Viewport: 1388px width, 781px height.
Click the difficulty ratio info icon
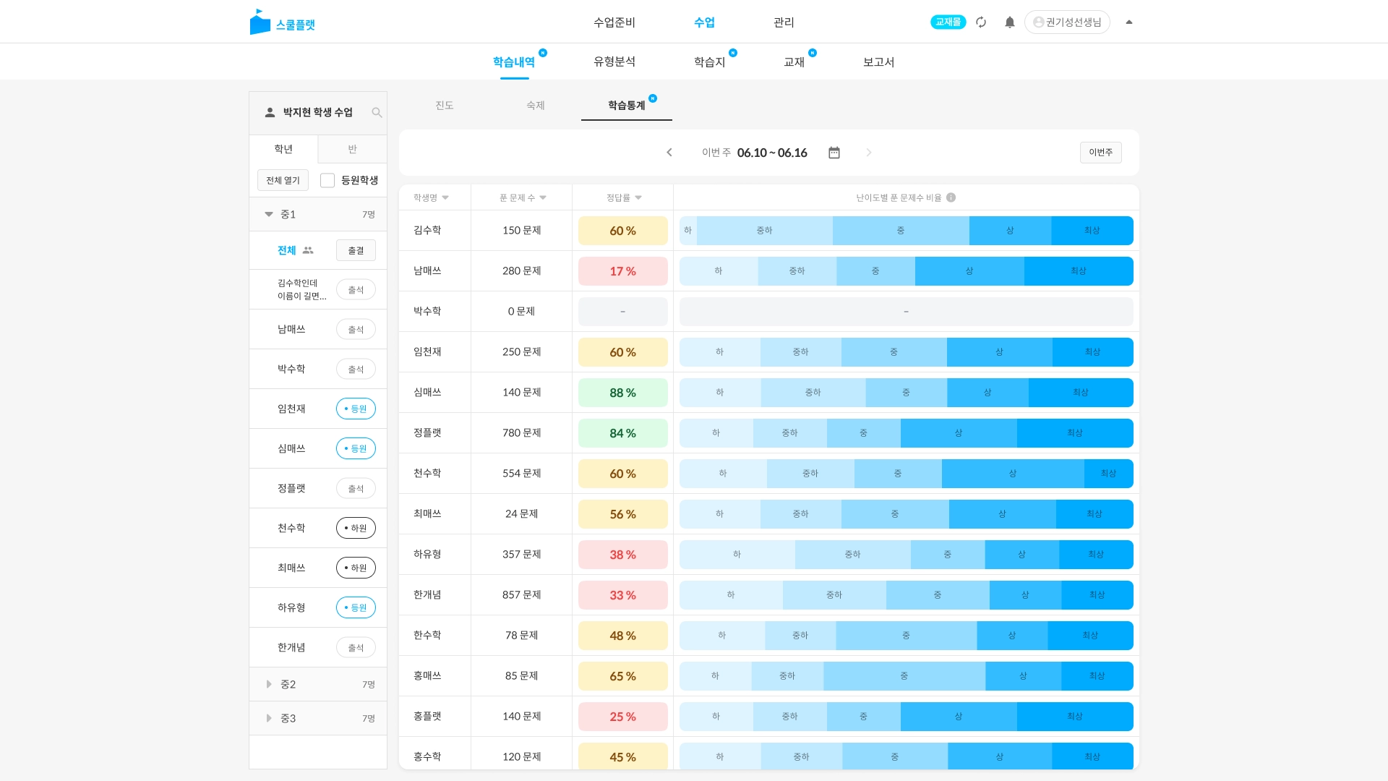click(x=951, y=197)
